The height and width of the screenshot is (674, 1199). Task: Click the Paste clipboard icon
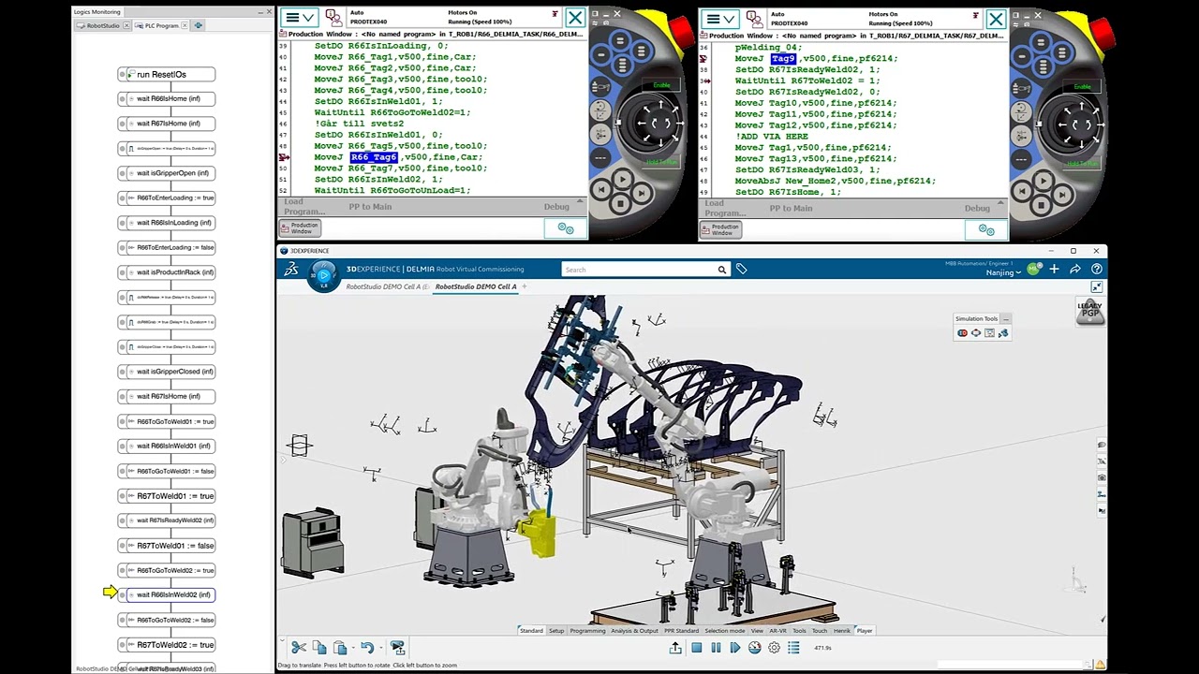[340, 647]
